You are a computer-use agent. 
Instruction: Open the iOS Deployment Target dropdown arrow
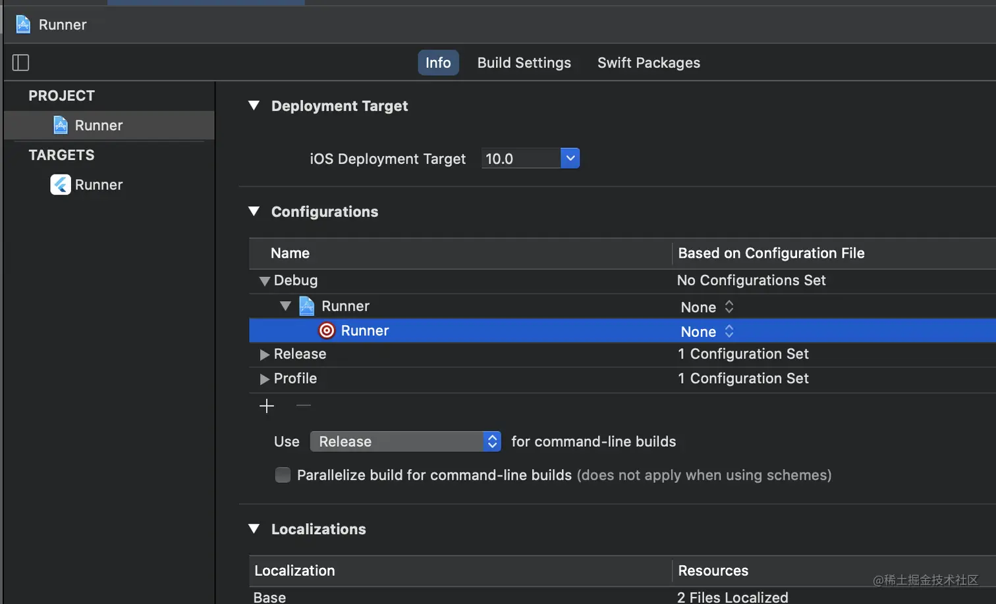coord(570,158)
